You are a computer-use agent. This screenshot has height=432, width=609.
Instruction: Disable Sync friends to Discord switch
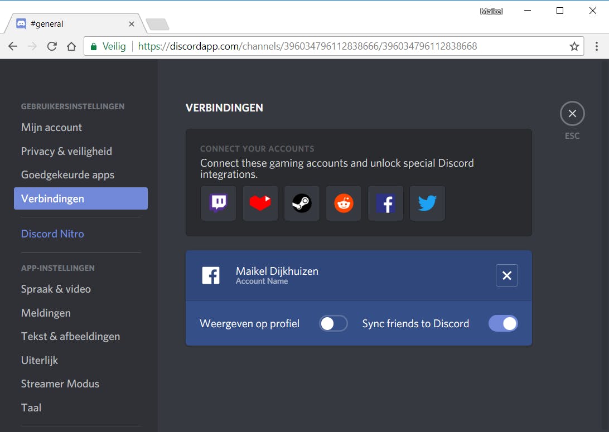503,323
